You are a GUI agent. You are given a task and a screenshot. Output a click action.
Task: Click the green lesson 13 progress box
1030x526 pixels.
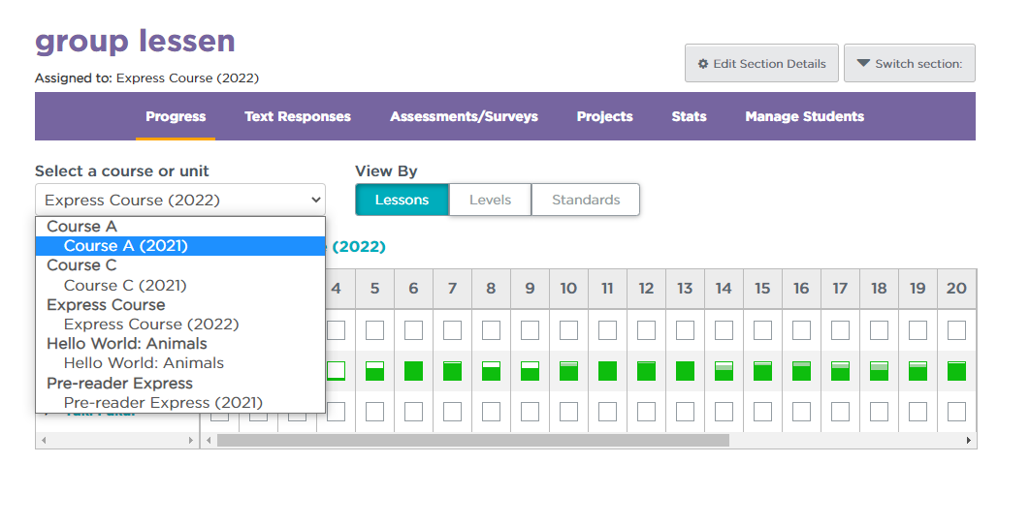[x=685, y=371]
